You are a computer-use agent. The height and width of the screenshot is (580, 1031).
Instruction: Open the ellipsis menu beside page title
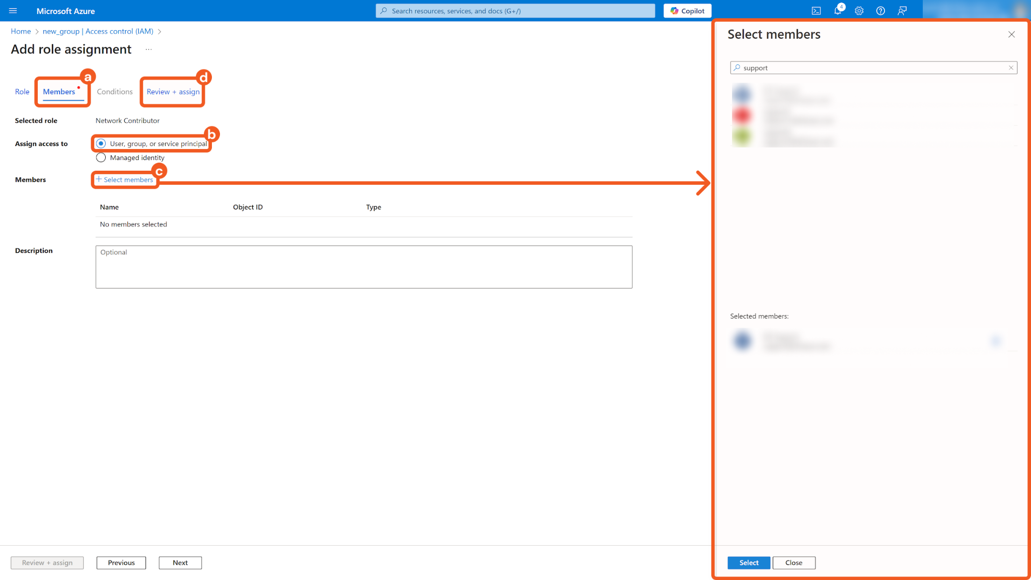point(149,49)
